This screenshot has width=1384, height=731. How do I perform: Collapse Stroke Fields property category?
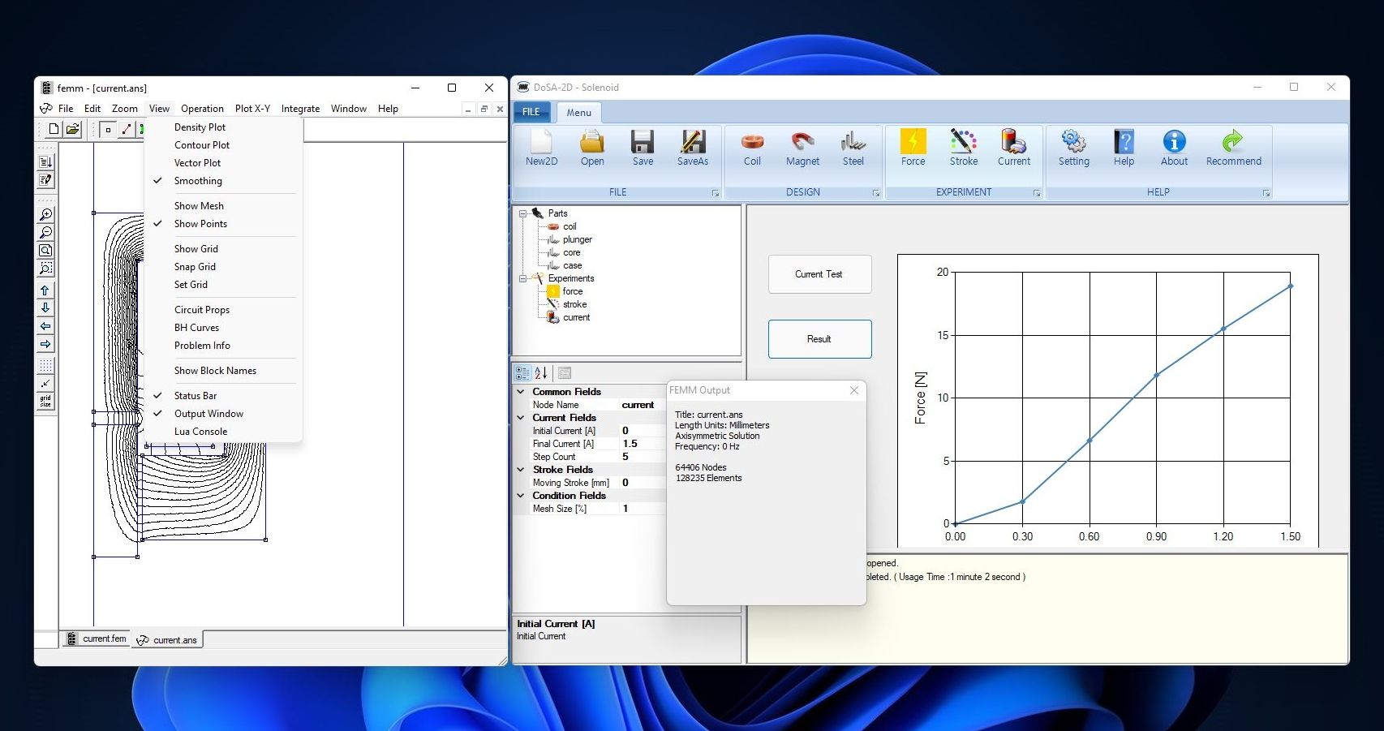pyautogui.click(x=521, y=470)
